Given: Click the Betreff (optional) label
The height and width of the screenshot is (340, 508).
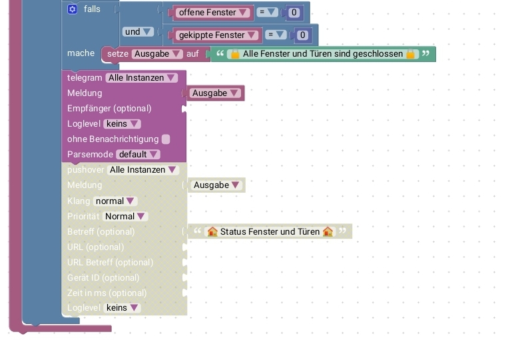Looking at the screenshot, I should point(101,232).
